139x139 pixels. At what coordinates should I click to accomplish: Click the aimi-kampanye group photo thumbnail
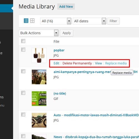39,77
